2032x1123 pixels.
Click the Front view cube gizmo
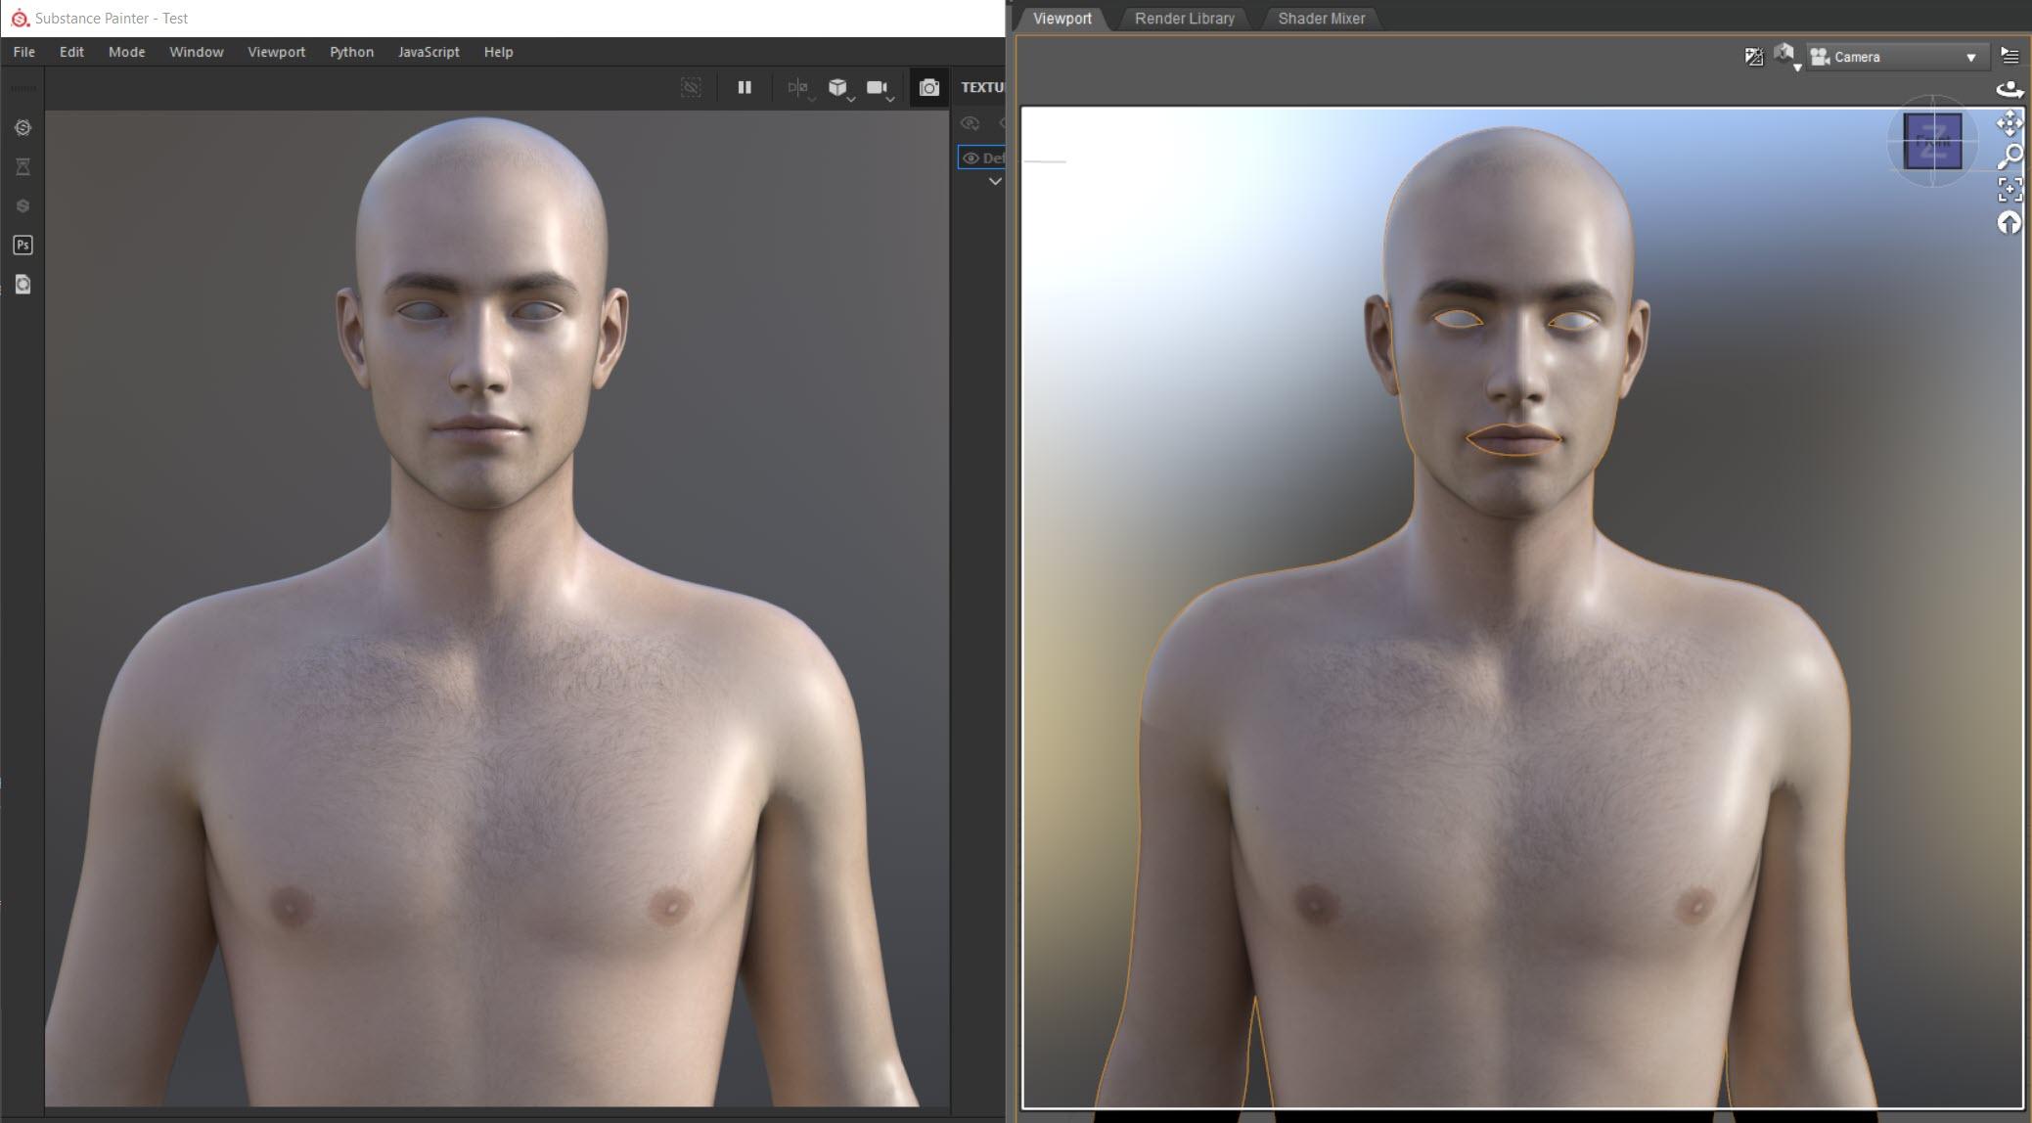(x=1931, y=142)
